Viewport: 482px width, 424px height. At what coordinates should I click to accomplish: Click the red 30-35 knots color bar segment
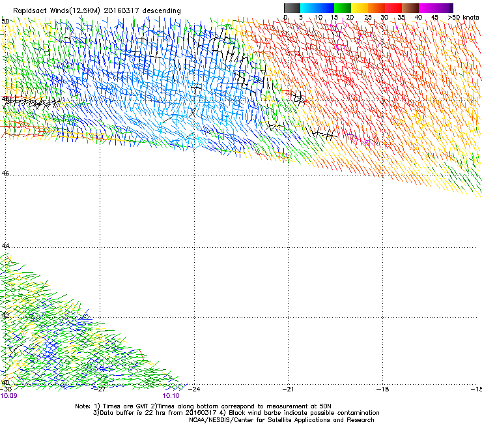393,8
